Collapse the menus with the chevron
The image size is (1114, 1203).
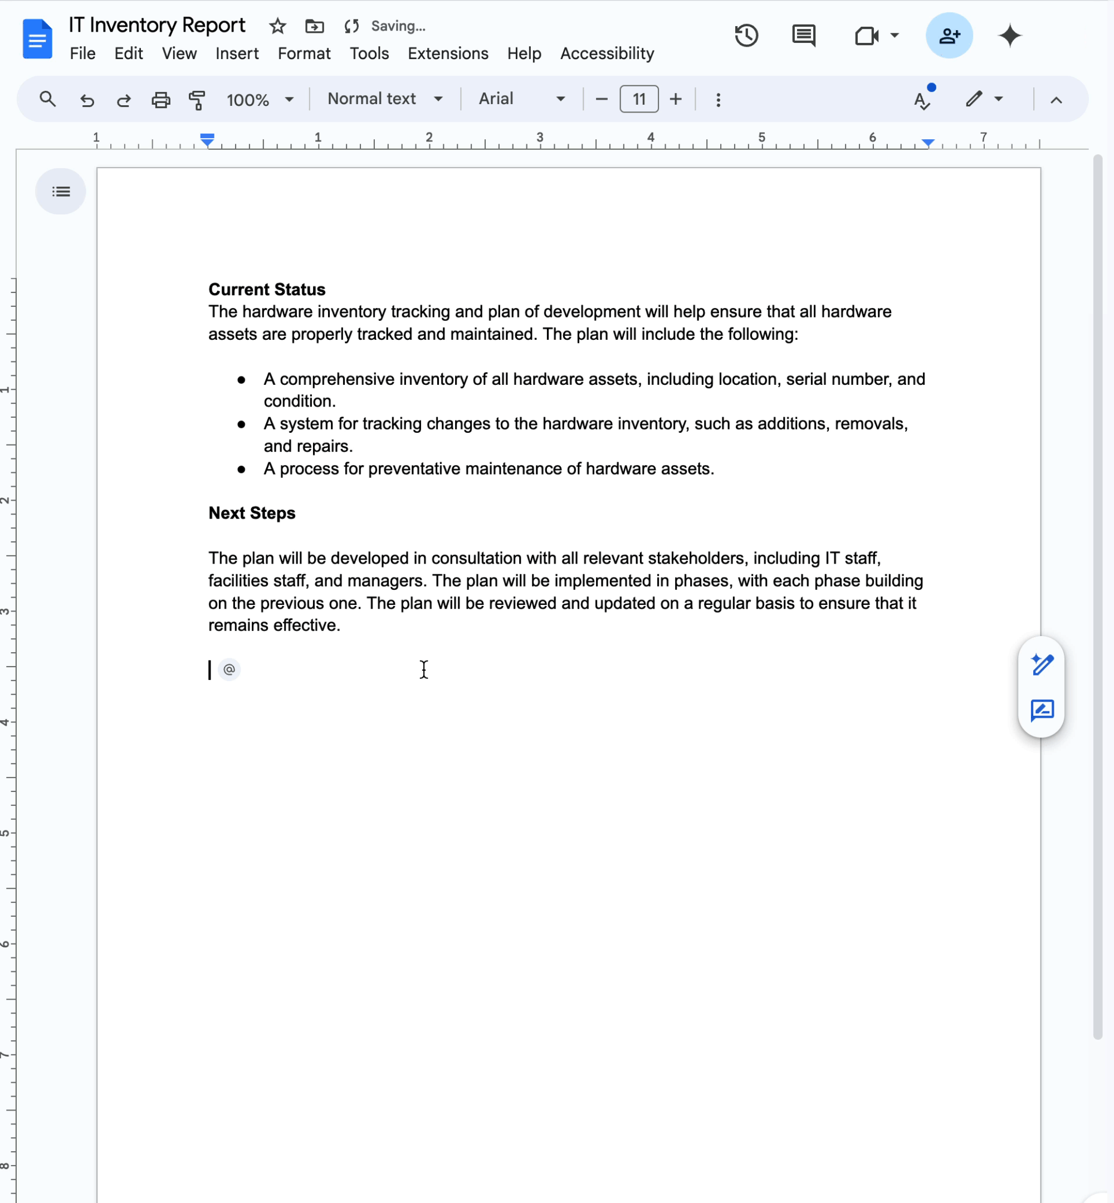pos(1056,100)
